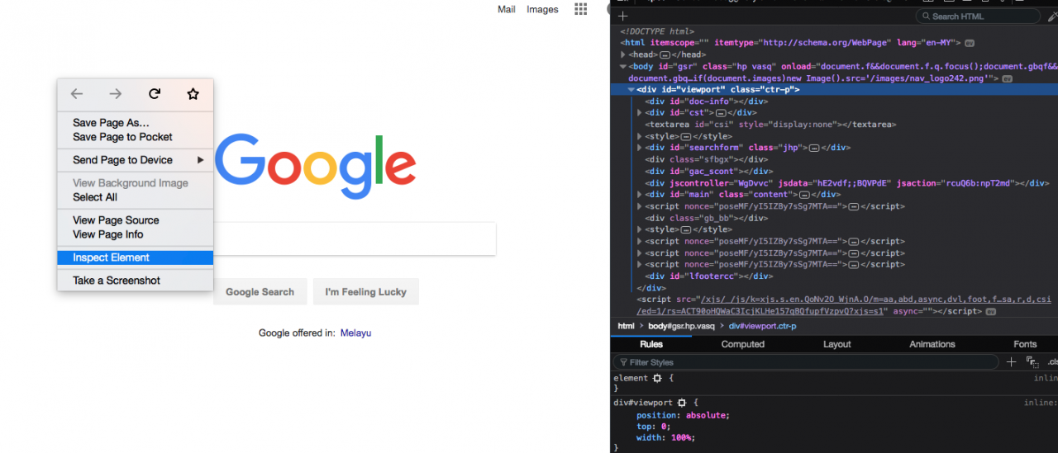Follow the Melayu language link
1058x453 pixels.
pos(355,333)
